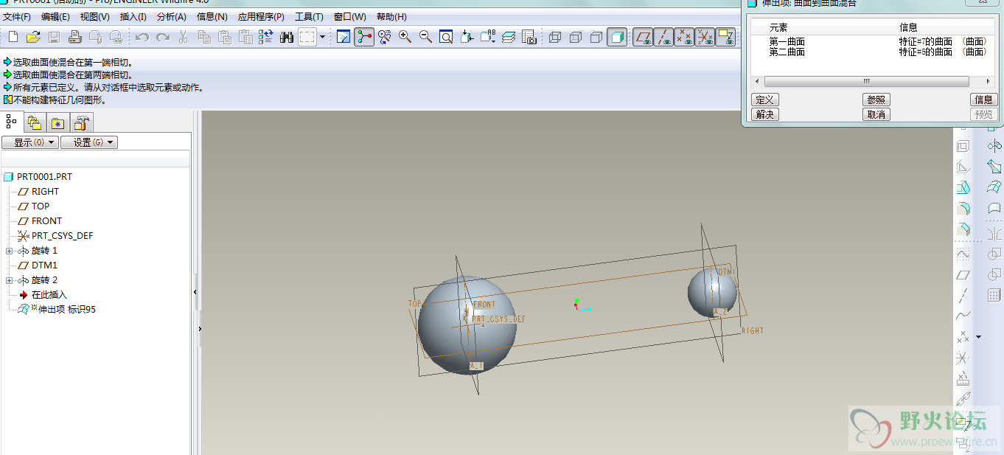This screenshot has height=455, width=1004.
Task: Click the 预览 button in dialog
Action: (x=983, y=114)
